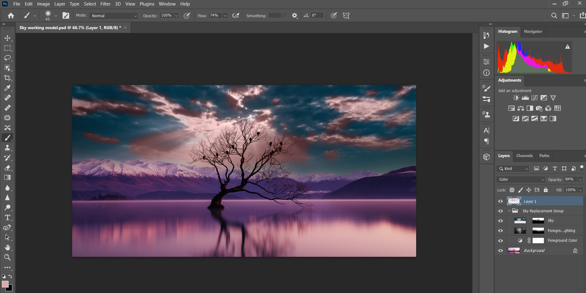This screenshot has width=586, height=293.
Task: Open the layer blend mode Color dropdown
Action: (521, 179)
